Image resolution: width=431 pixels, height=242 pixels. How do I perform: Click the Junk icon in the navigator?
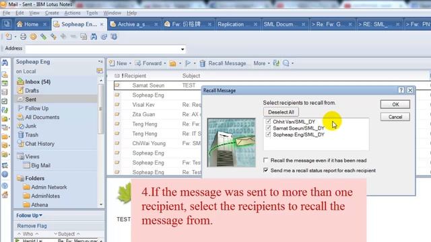(21, 126)
